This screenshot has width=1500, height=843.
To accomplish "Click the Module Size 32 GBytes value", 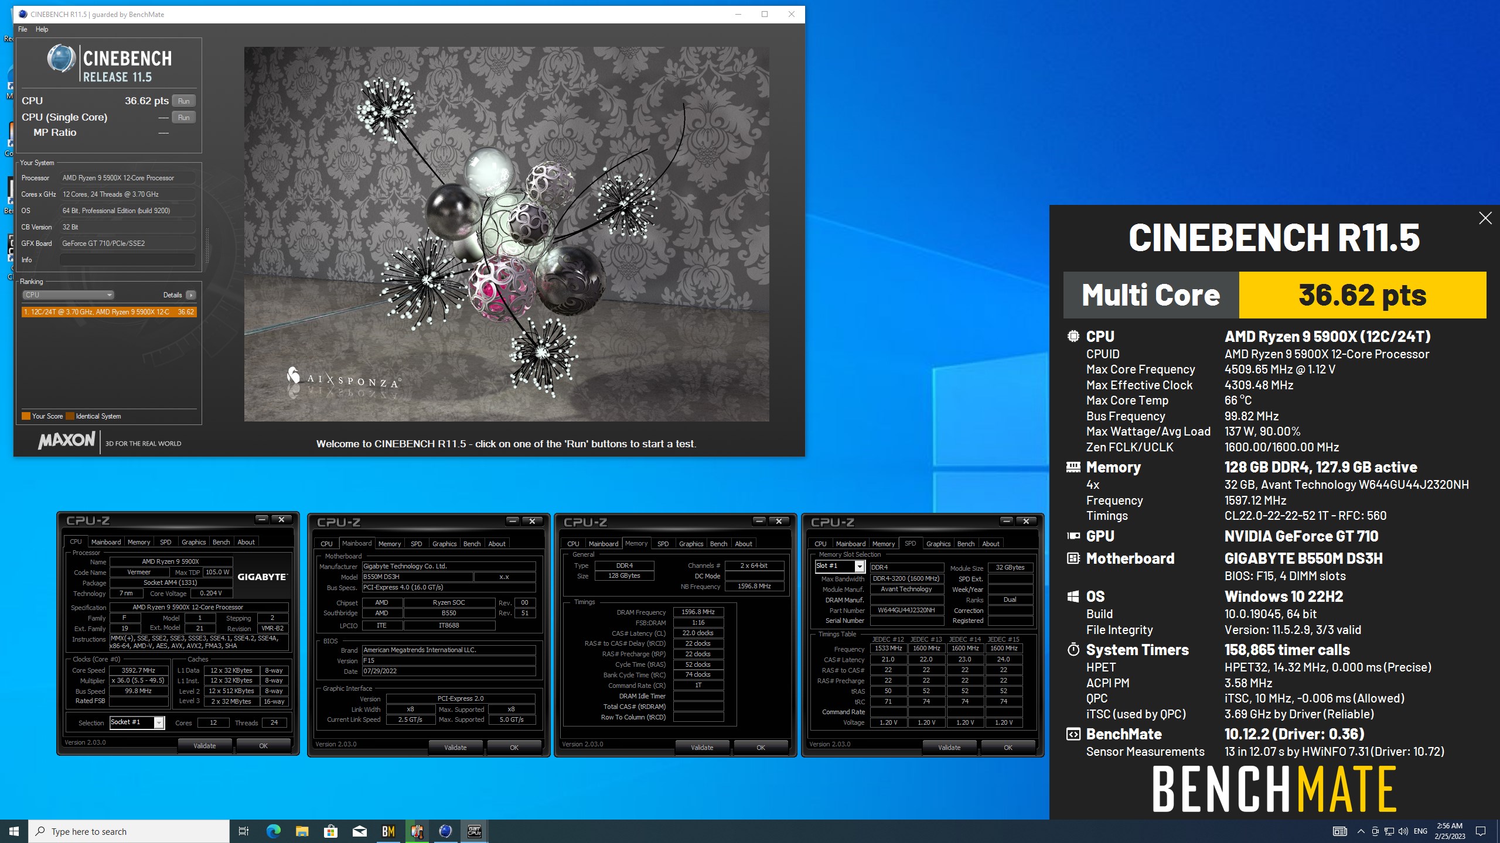I will point(1010,567).
